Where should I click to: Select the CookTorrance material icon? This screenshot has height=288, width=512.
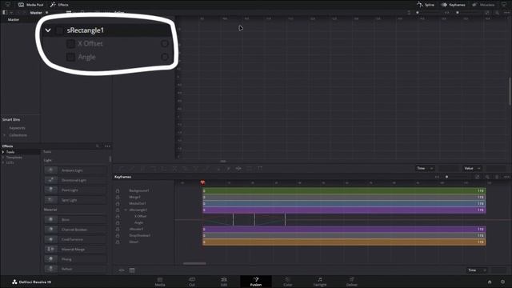50,239
